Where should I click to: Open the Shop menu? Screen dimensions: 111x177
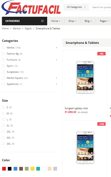72,21
